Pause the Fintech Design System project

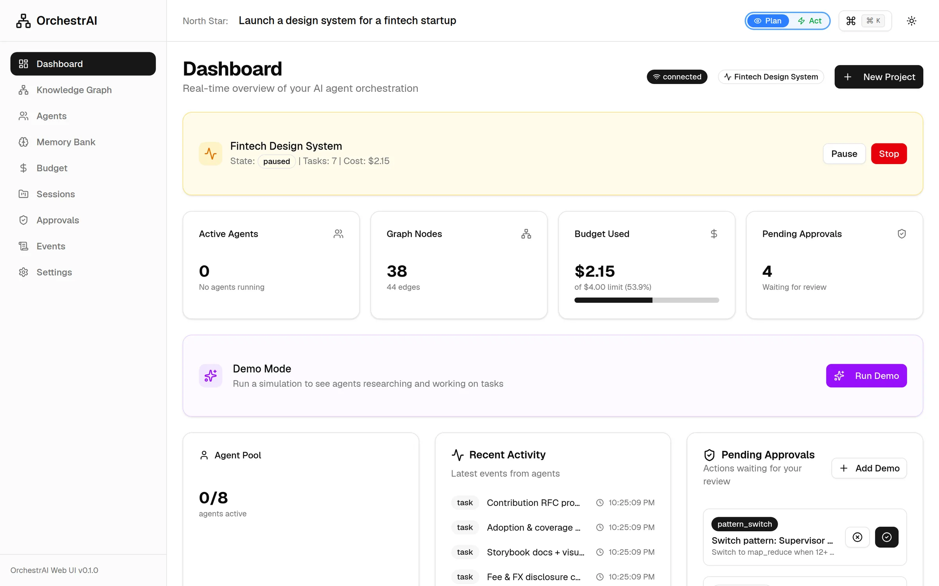point(844,154)
